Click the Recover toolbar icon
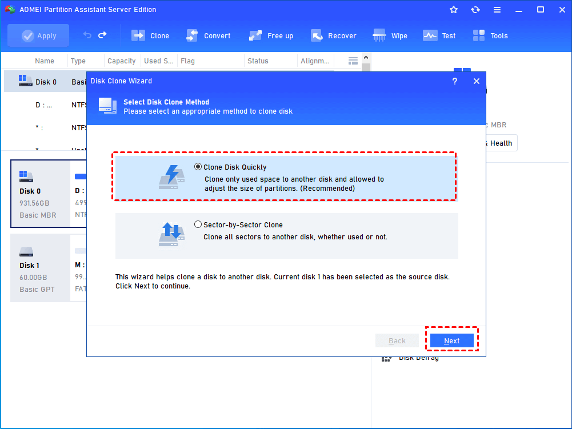572x429 pixels. [317, 36]
